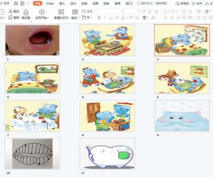
Task: Open the 协作 collaboration button
Action: pyautogui.click(x=197, y=4)
